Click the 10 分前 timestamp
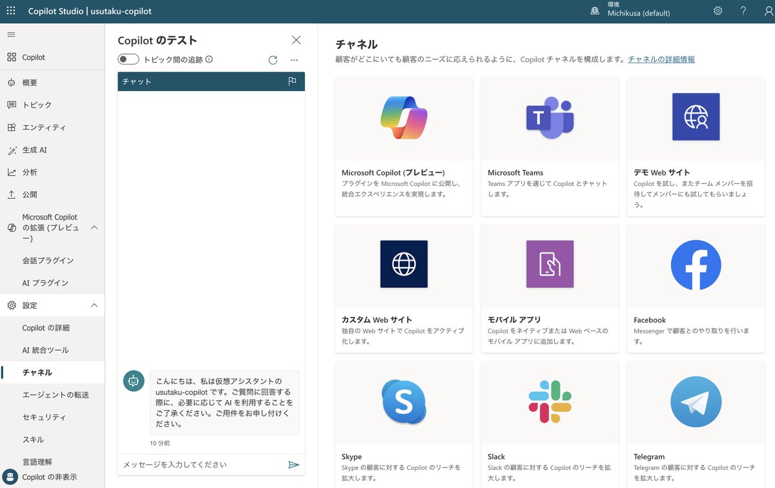This screenshot has width=775, height=488. [160, 443]
